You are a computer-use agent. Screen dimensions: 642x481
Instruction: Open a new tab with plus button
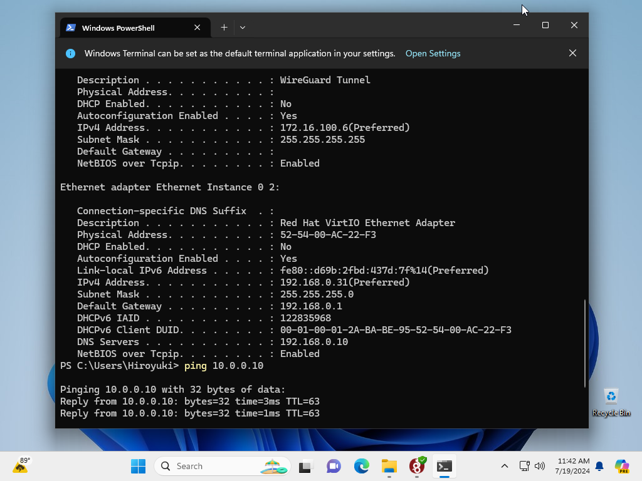coord(224,28)
